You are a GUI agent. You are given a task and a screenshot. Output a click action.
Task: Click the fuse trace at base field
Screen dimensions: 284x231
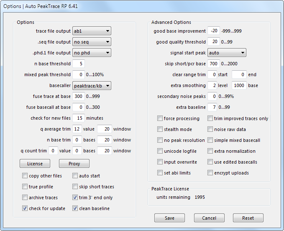79,96
